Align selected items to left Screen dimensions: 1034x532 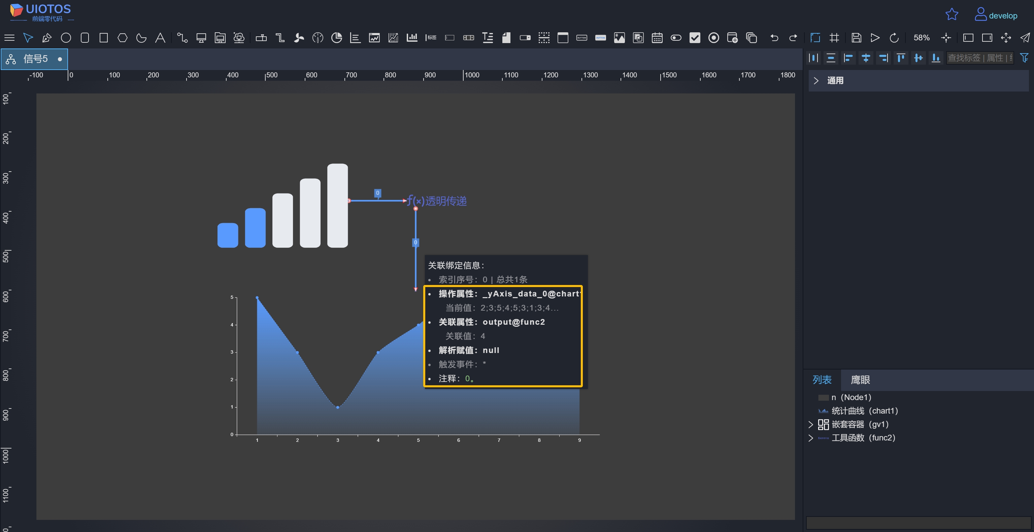tap(848, 58)
